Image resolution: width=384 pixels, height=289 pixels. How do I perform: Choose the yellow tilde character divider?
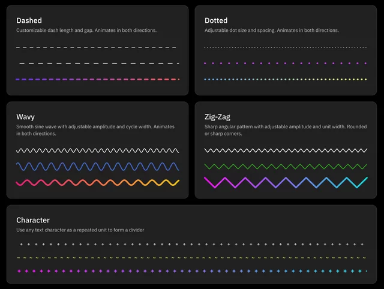(192, 258)
